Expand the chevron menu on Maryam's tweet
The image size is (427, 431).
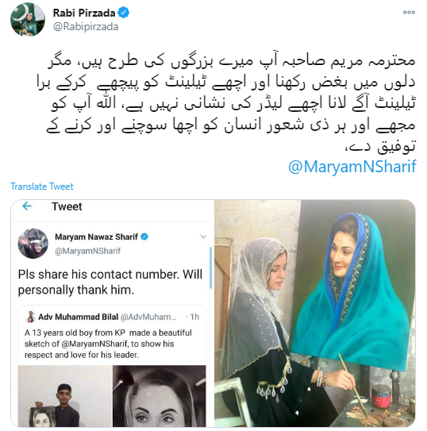[203, 237]
